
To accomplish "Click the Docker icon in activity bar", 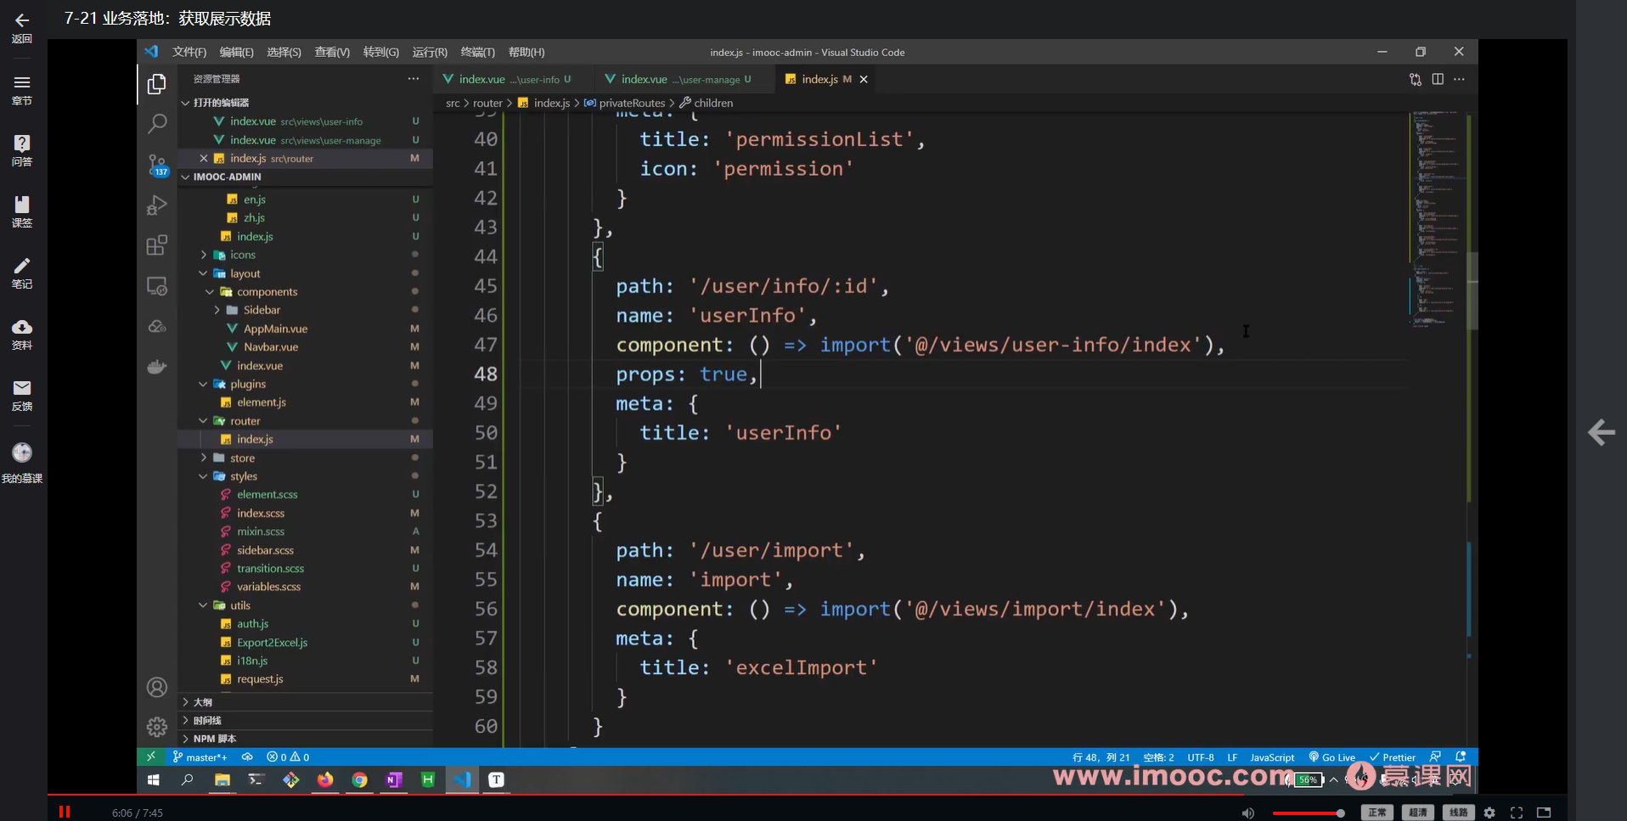I will click(x=157, y=367).
